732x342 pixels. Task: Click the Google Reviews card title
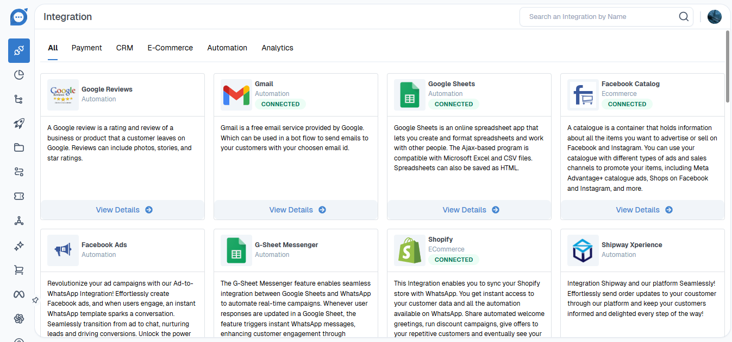click(x=107, y=89)
